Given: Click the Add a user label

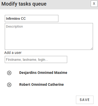Looking at the screenshot, I should tap(13, 53).
